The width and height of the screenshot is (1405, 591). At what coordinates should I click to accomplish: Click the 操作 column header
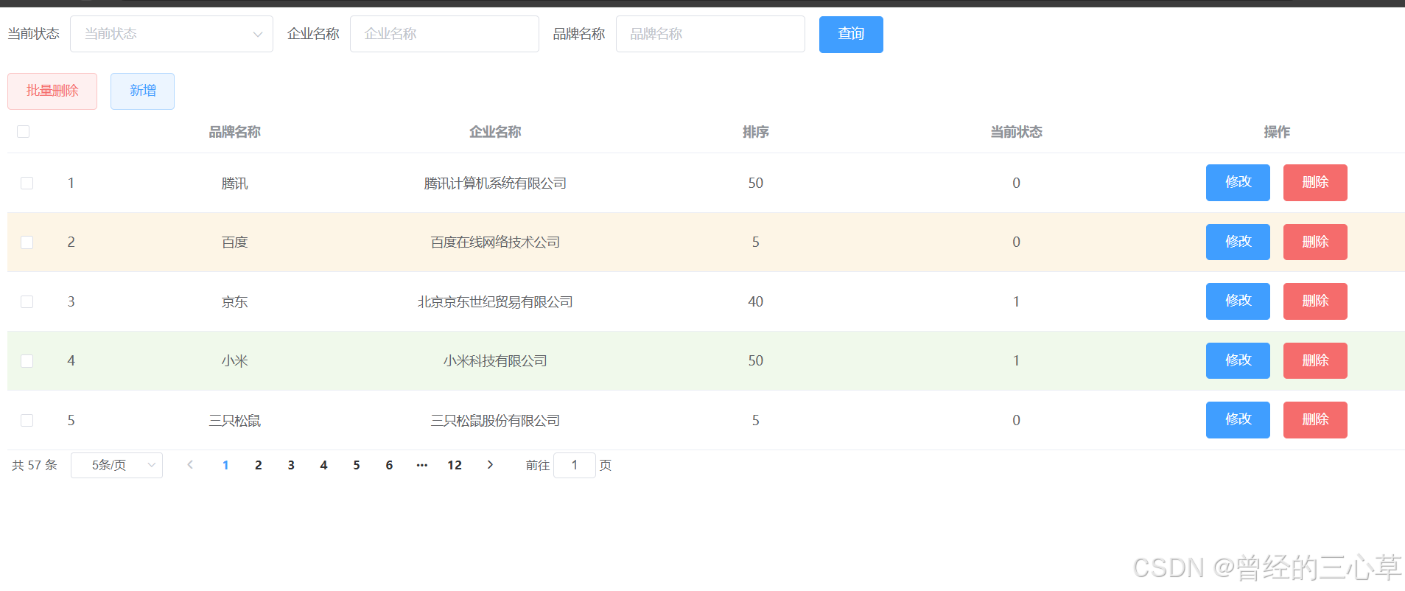(1277, 132)
